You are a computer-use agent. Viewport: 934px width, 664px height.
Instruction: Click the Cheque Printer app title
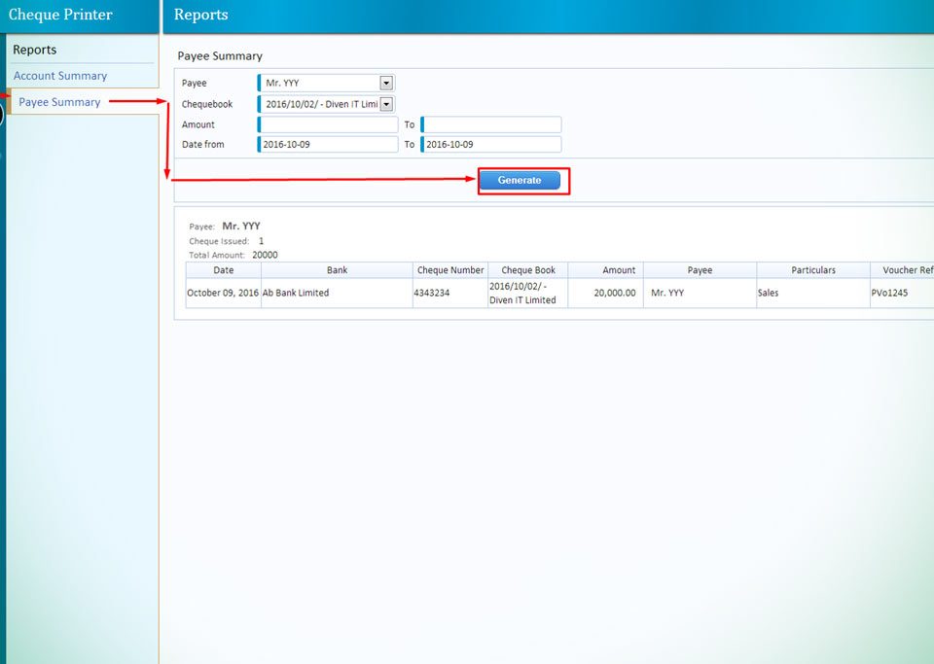tap(62, 15)
